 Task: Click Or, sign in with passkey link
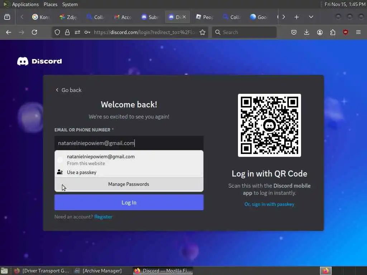point(269,204)
